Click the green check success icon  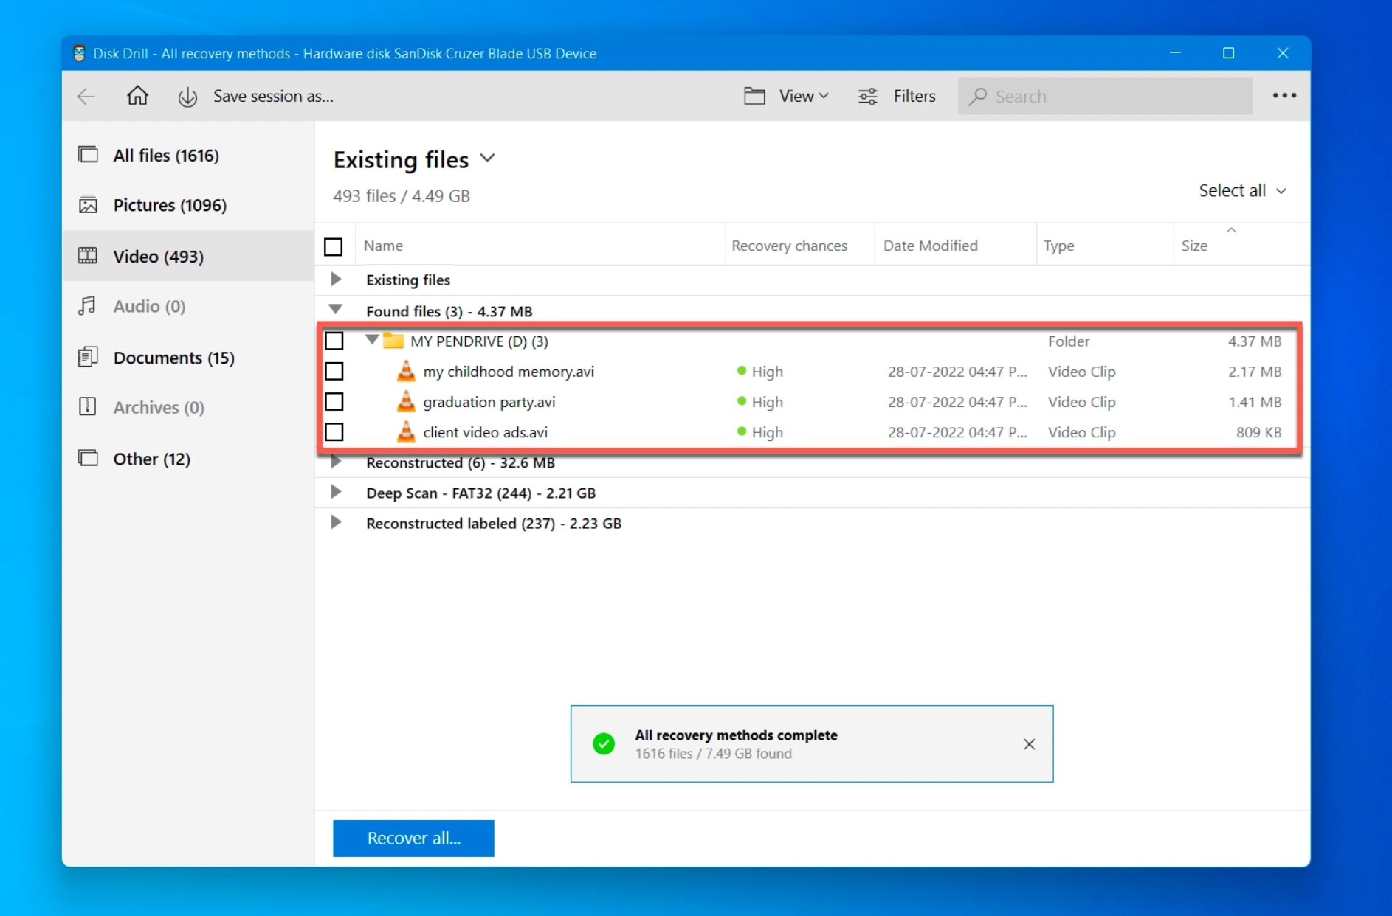(604, 743)
